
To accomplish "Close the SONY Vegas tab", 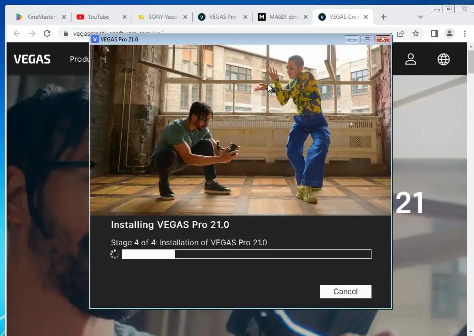I will point(185,17).
